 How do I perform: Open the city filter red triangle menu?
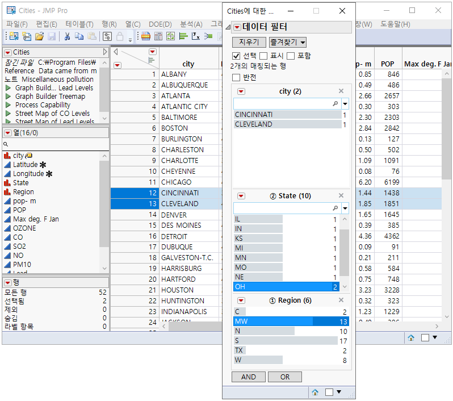coord(241,91)
